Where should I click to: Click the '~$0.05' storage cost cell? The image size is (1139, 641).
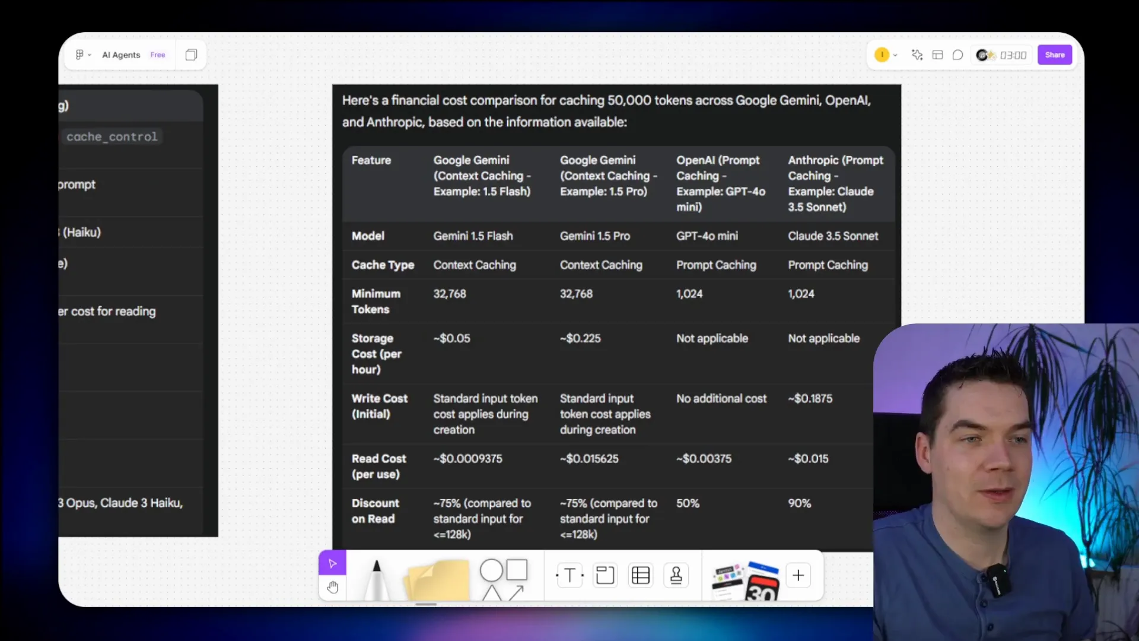(x=451, y=338)
